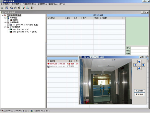
Task: Pan camera right with the right arrow
Action: 143,65
